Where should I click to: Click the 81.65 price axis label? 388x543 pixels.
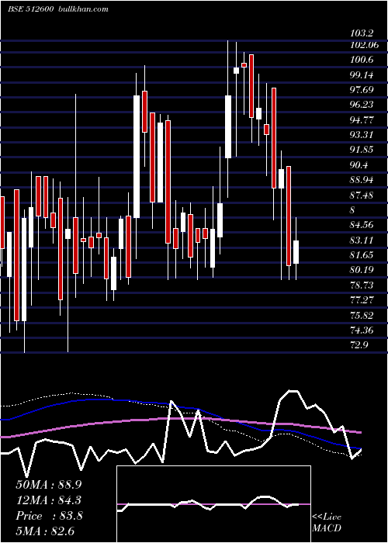click(362, 255)
